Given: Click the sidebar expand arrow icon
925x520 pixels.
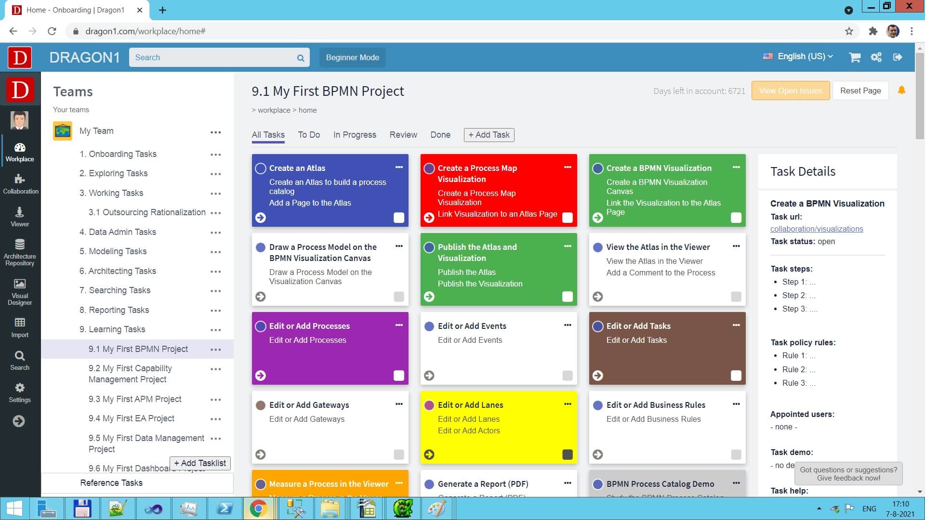Looking at the screenshot, I should [x=19, y=421].
